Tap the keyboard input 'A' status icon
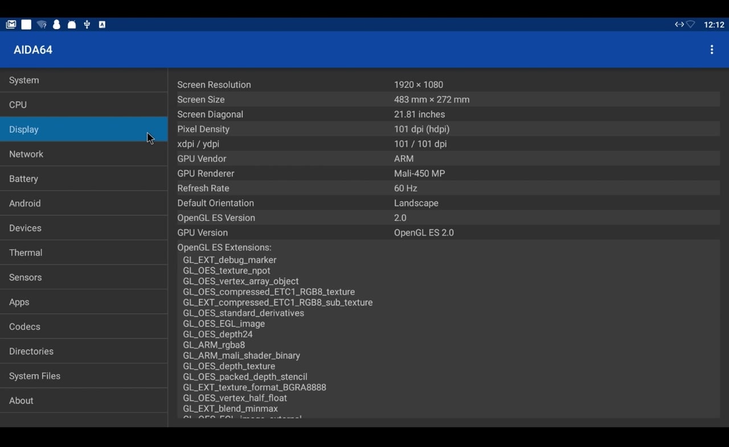This screenshot has width=729, height=447. (x=102, y=24)
